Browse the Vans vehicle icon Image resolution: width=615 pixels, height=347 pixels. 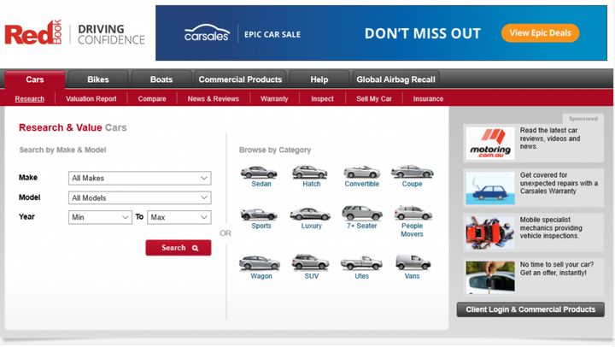pyautogui.click(x=413, y=262)
